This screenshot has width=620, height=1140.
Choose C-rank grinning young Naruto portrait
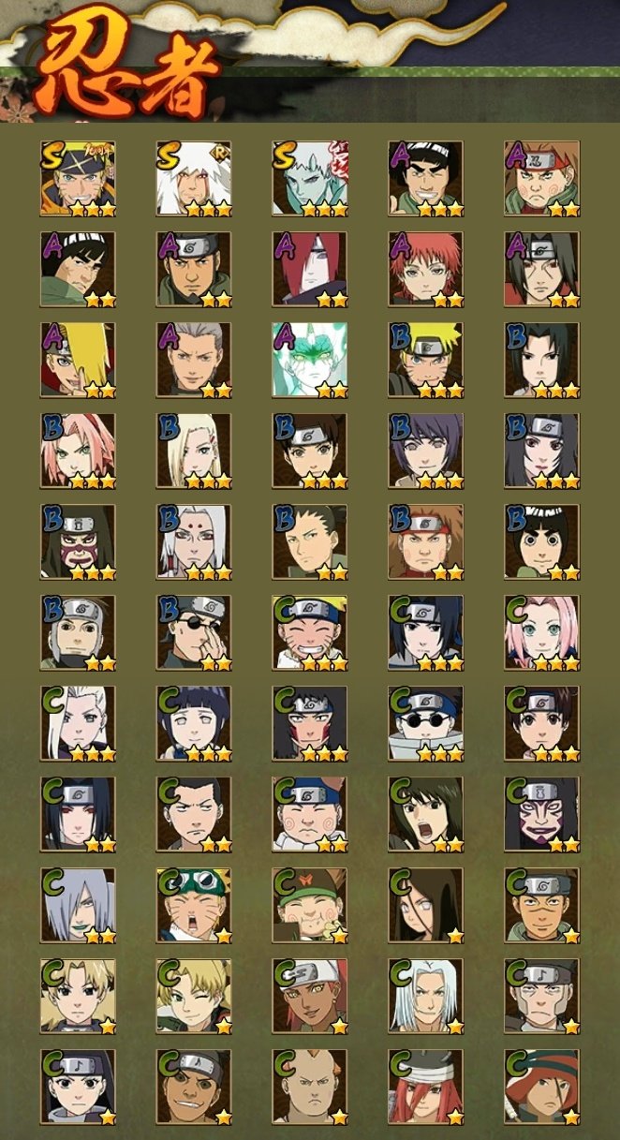[310, 633]
